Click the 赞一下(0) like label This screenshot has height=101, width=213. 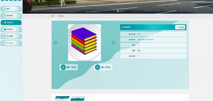coord(71,67)
